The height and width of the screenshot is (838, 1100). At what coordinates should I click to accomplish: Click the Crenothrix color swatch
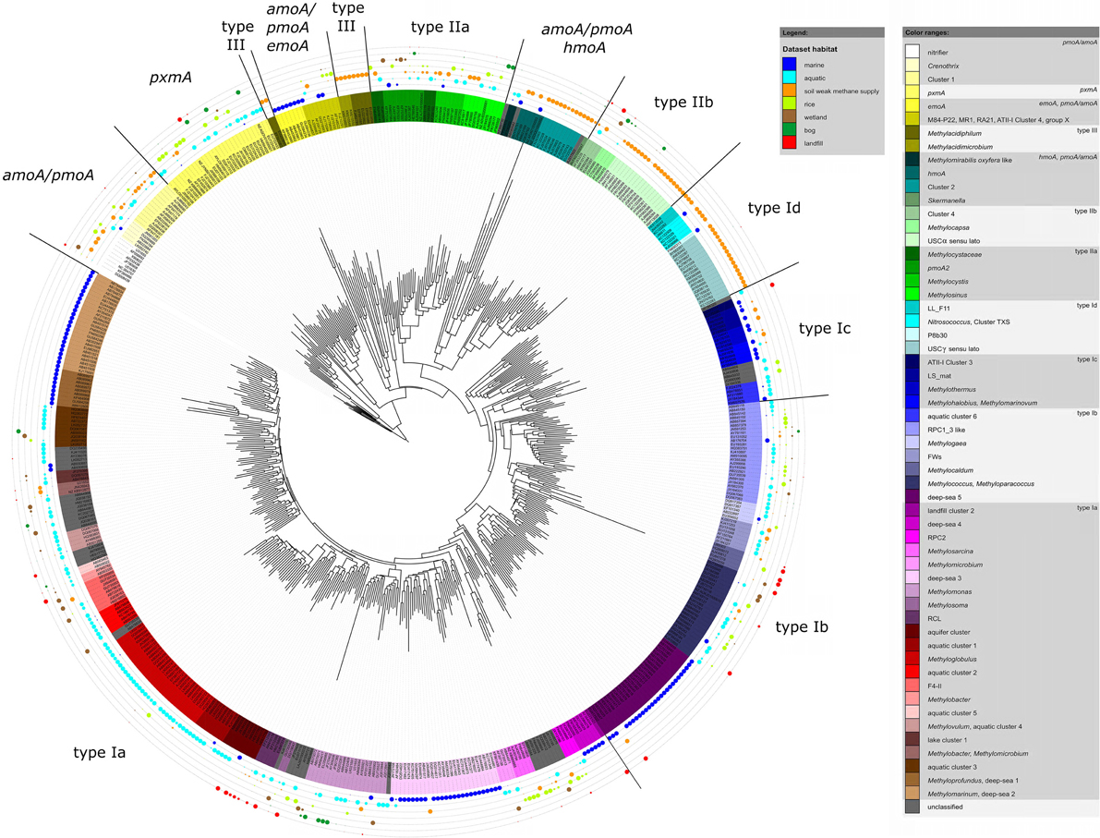[912, 66]
